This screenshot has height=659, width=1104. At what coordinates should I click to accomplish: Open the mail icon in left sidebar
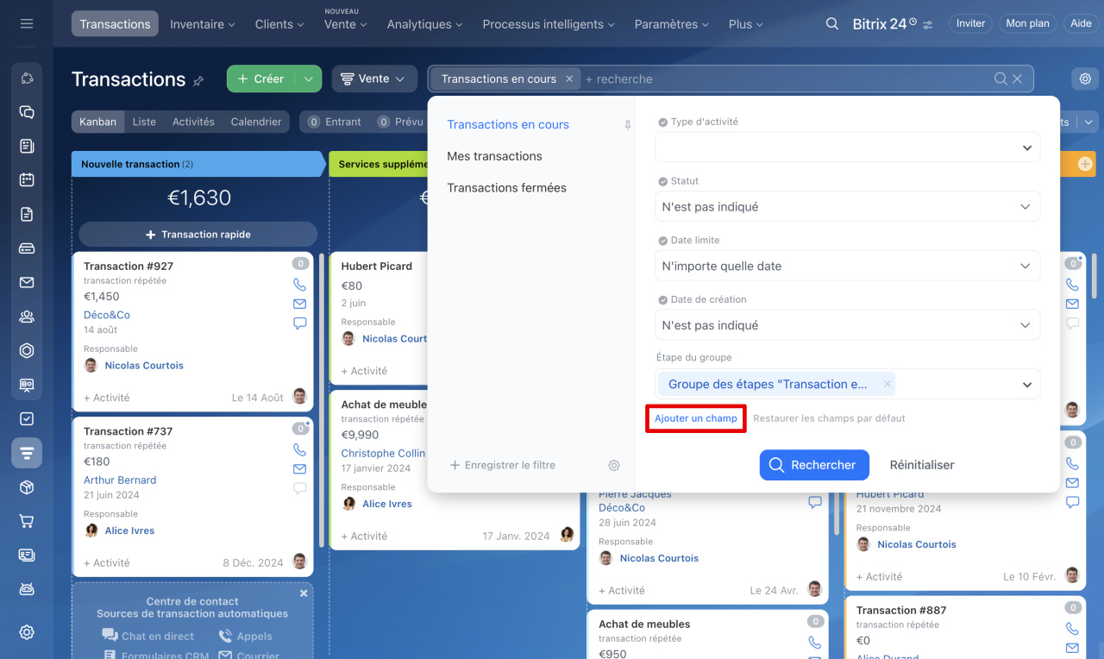click(27, 283)
